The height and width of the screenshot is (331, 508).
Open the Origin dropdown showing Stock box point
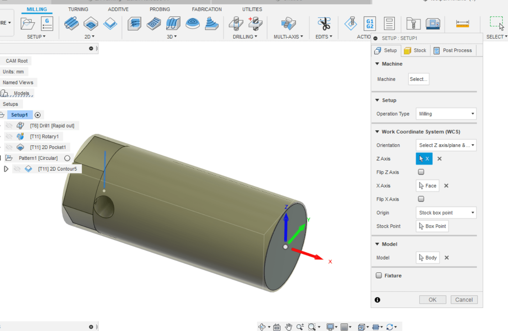446,213
